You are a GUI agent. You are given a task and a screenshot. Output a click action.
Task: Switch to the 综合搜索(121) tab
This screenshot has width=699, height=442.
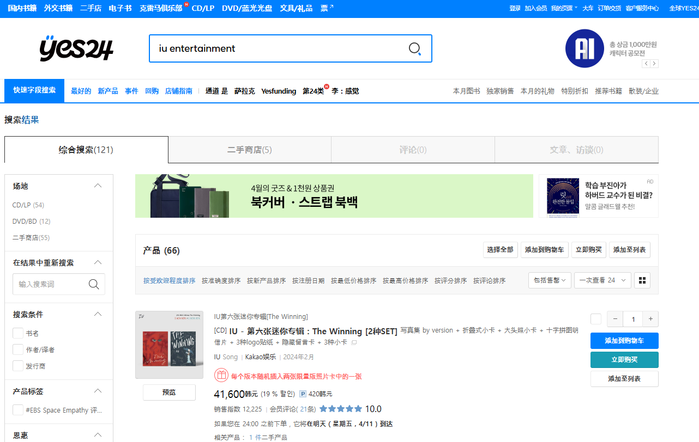[x=86, y=150]
